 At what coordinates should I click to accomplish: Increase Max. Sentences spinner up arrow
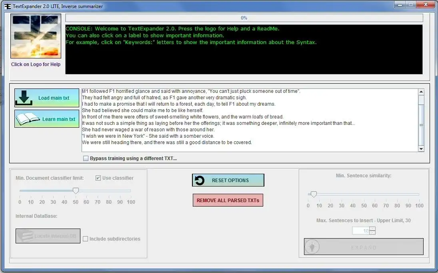tap(372, 229)
